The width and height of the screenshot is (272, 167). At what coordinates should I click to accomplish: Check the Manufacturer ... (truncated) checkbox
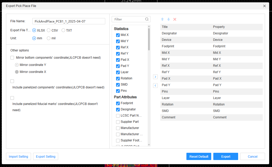click(118, 134)
